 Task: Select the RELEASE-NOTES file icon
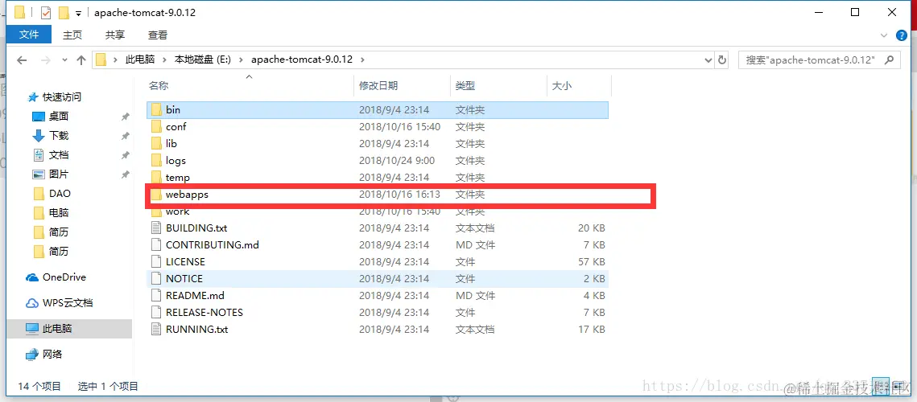click(x=155, y=313)
